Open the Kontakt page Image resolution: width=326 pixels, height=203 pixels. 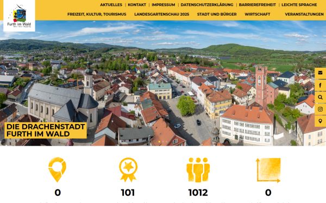[x=137, y=4]
